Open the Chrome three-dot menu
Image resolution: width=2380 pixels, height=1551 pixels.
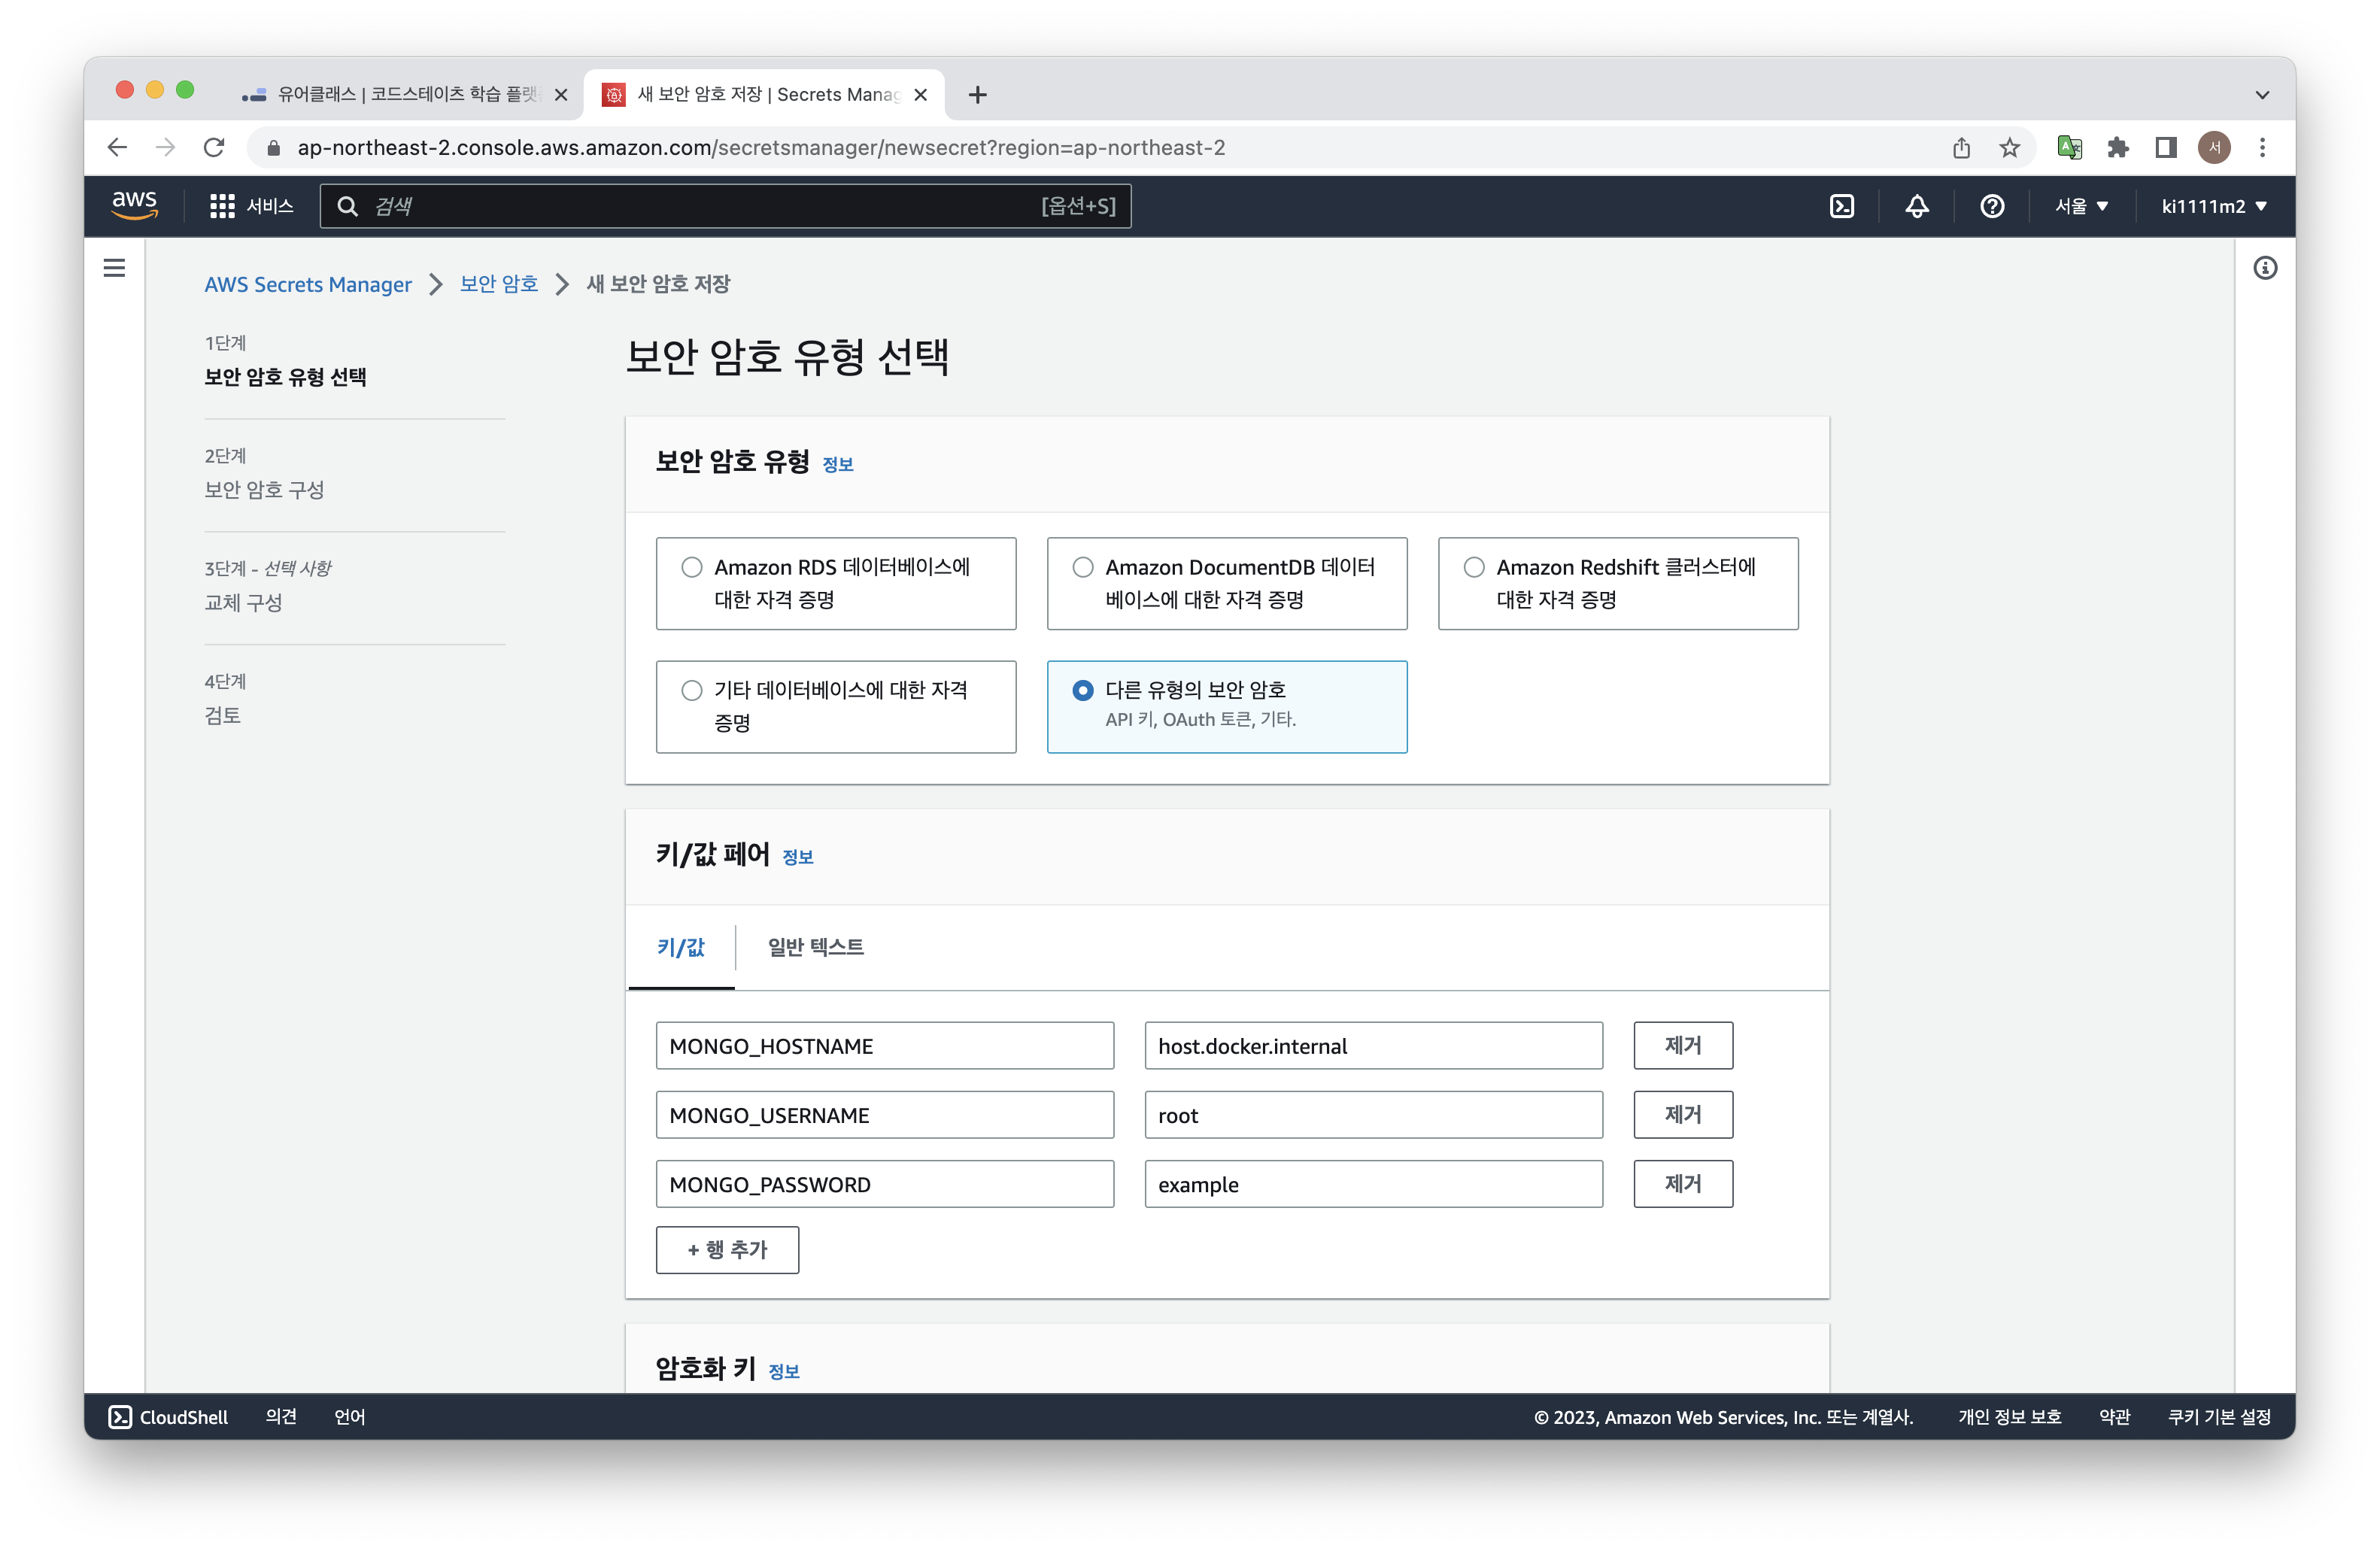pos(2262,148)
